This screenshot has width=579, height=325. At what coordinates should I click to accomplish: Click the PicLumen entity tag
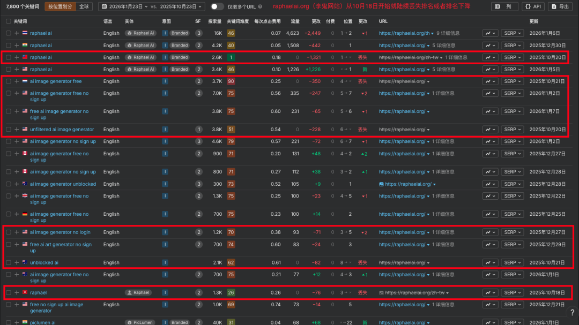[139, 322]
